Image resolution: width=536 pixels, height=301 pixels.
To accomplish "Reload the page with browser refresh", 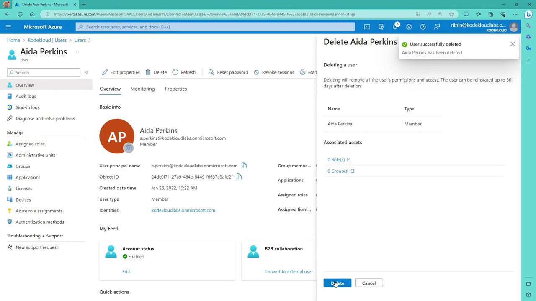I will point(20,14).
